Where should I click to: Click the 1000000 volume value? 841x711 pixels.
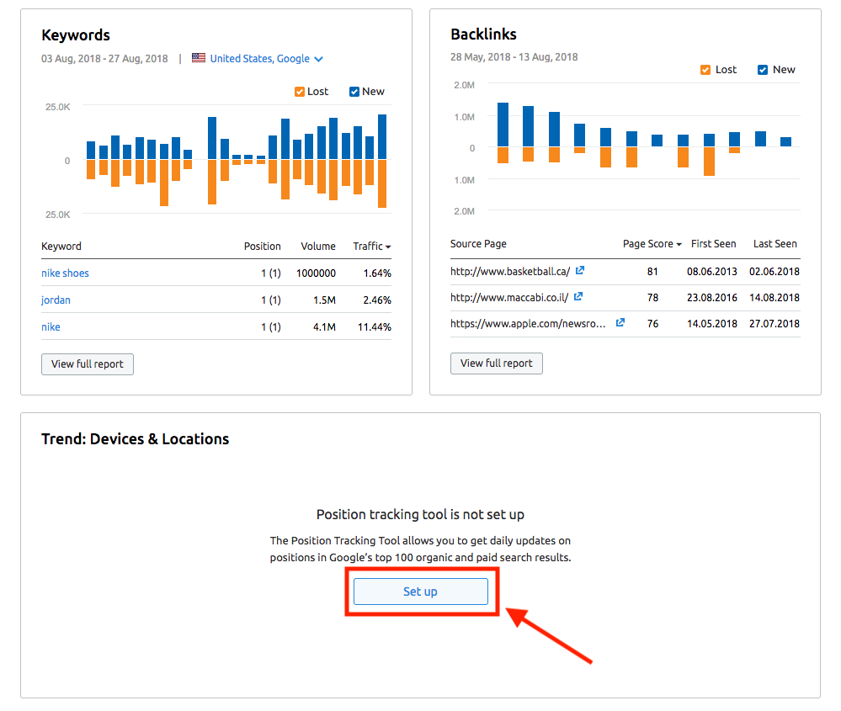316,273
